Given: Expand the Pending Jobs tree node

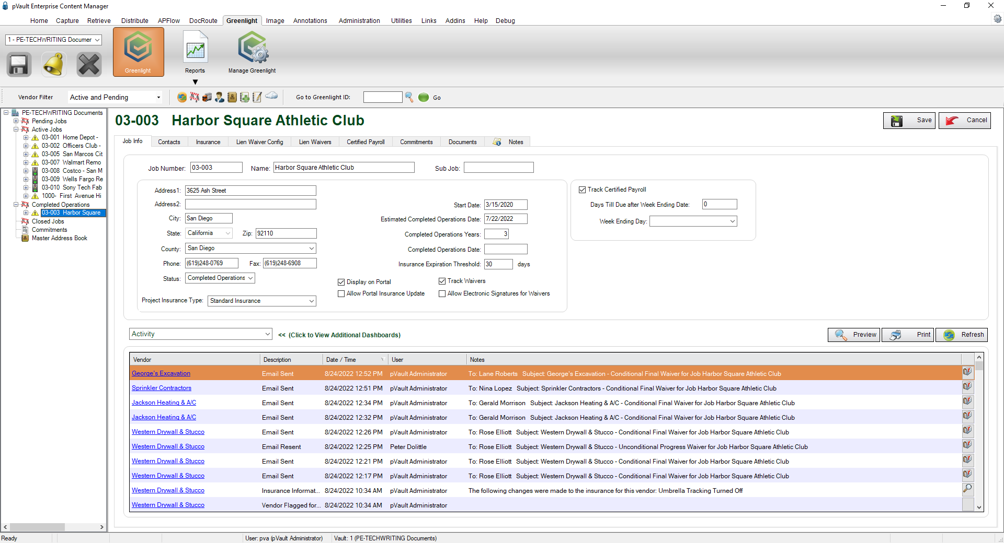Looking at the screenshot, I should (x=16, y=121).
